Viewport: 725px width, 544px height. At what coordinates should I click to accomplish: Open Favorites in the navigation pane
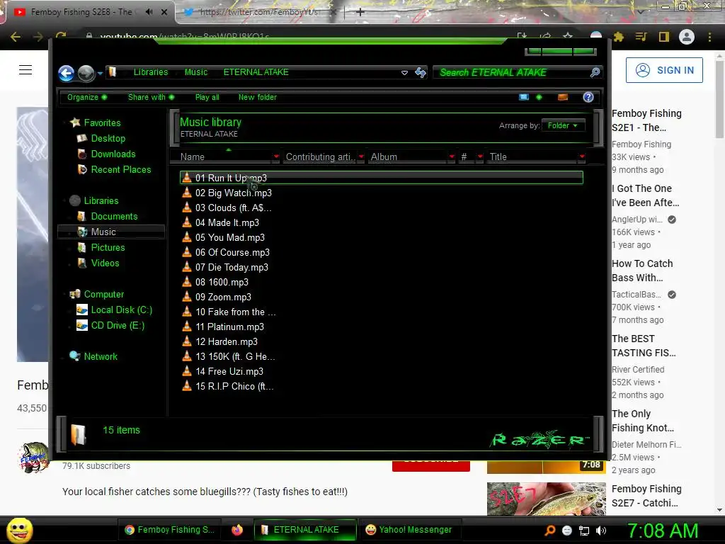[102, 123]
